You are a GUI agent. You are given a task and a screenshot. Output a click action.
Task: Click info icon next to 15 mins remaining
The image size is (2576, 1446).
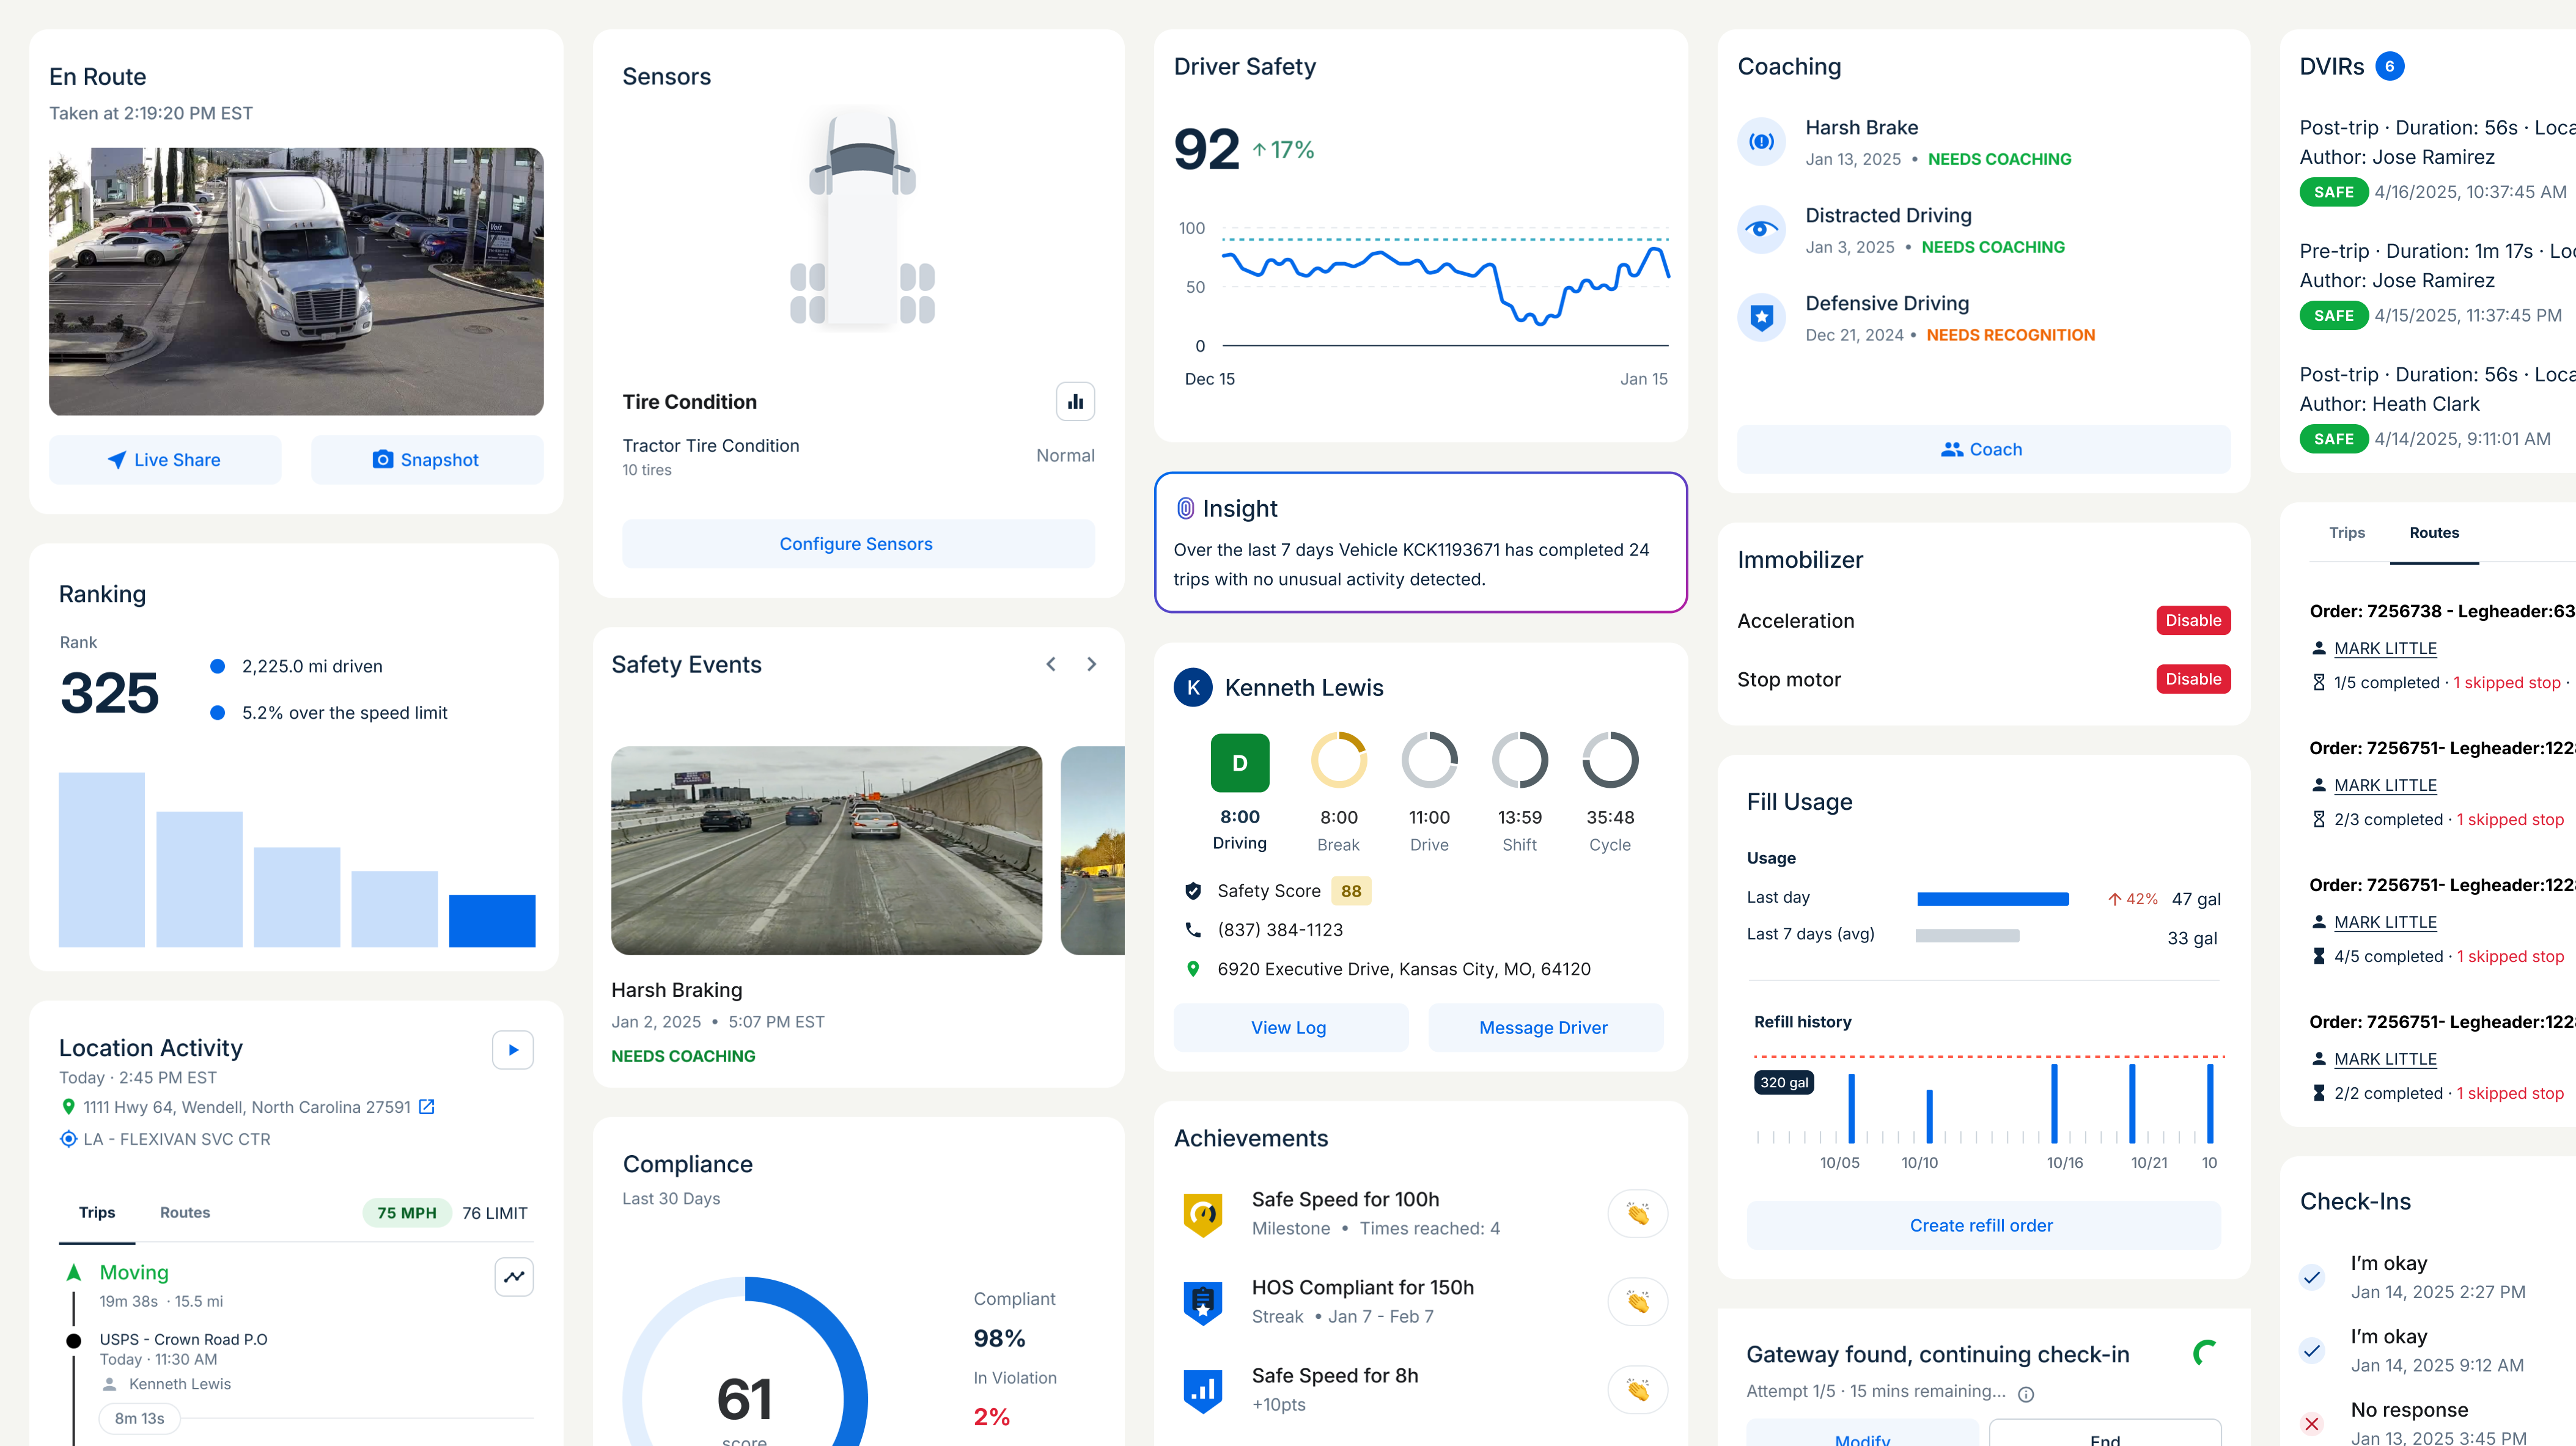pyautogui.click(x=2026, y=1394)
